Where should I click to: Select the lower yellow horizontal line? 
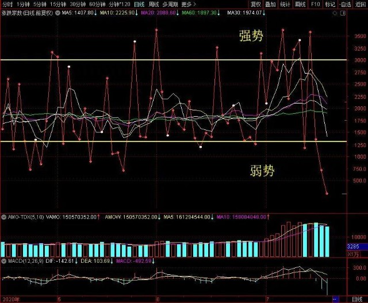tap(174, 141)
